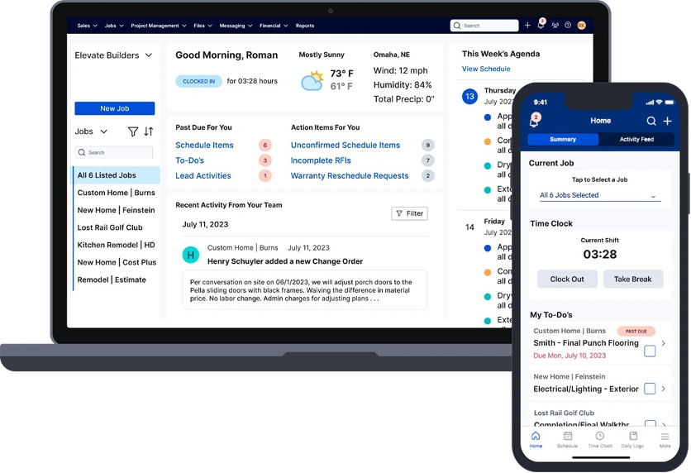This screenshot has height=473, width=691.
Task: Check off Electrical/Lighting - Exterior to-do
Action: click(x=650, y=389)
